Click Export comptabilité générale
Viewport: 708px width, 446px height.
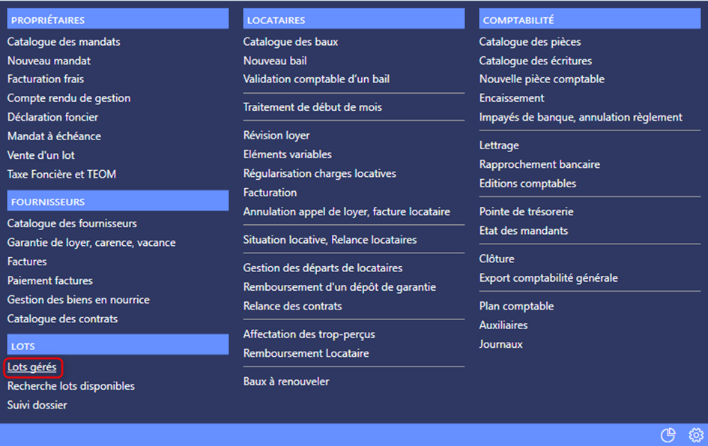click(x=548, y=278)
